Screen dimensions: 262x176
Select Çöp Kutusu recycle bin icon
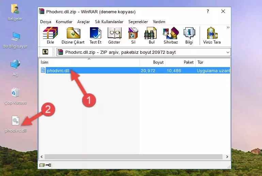pyautogui.click(x=15, y=96)
